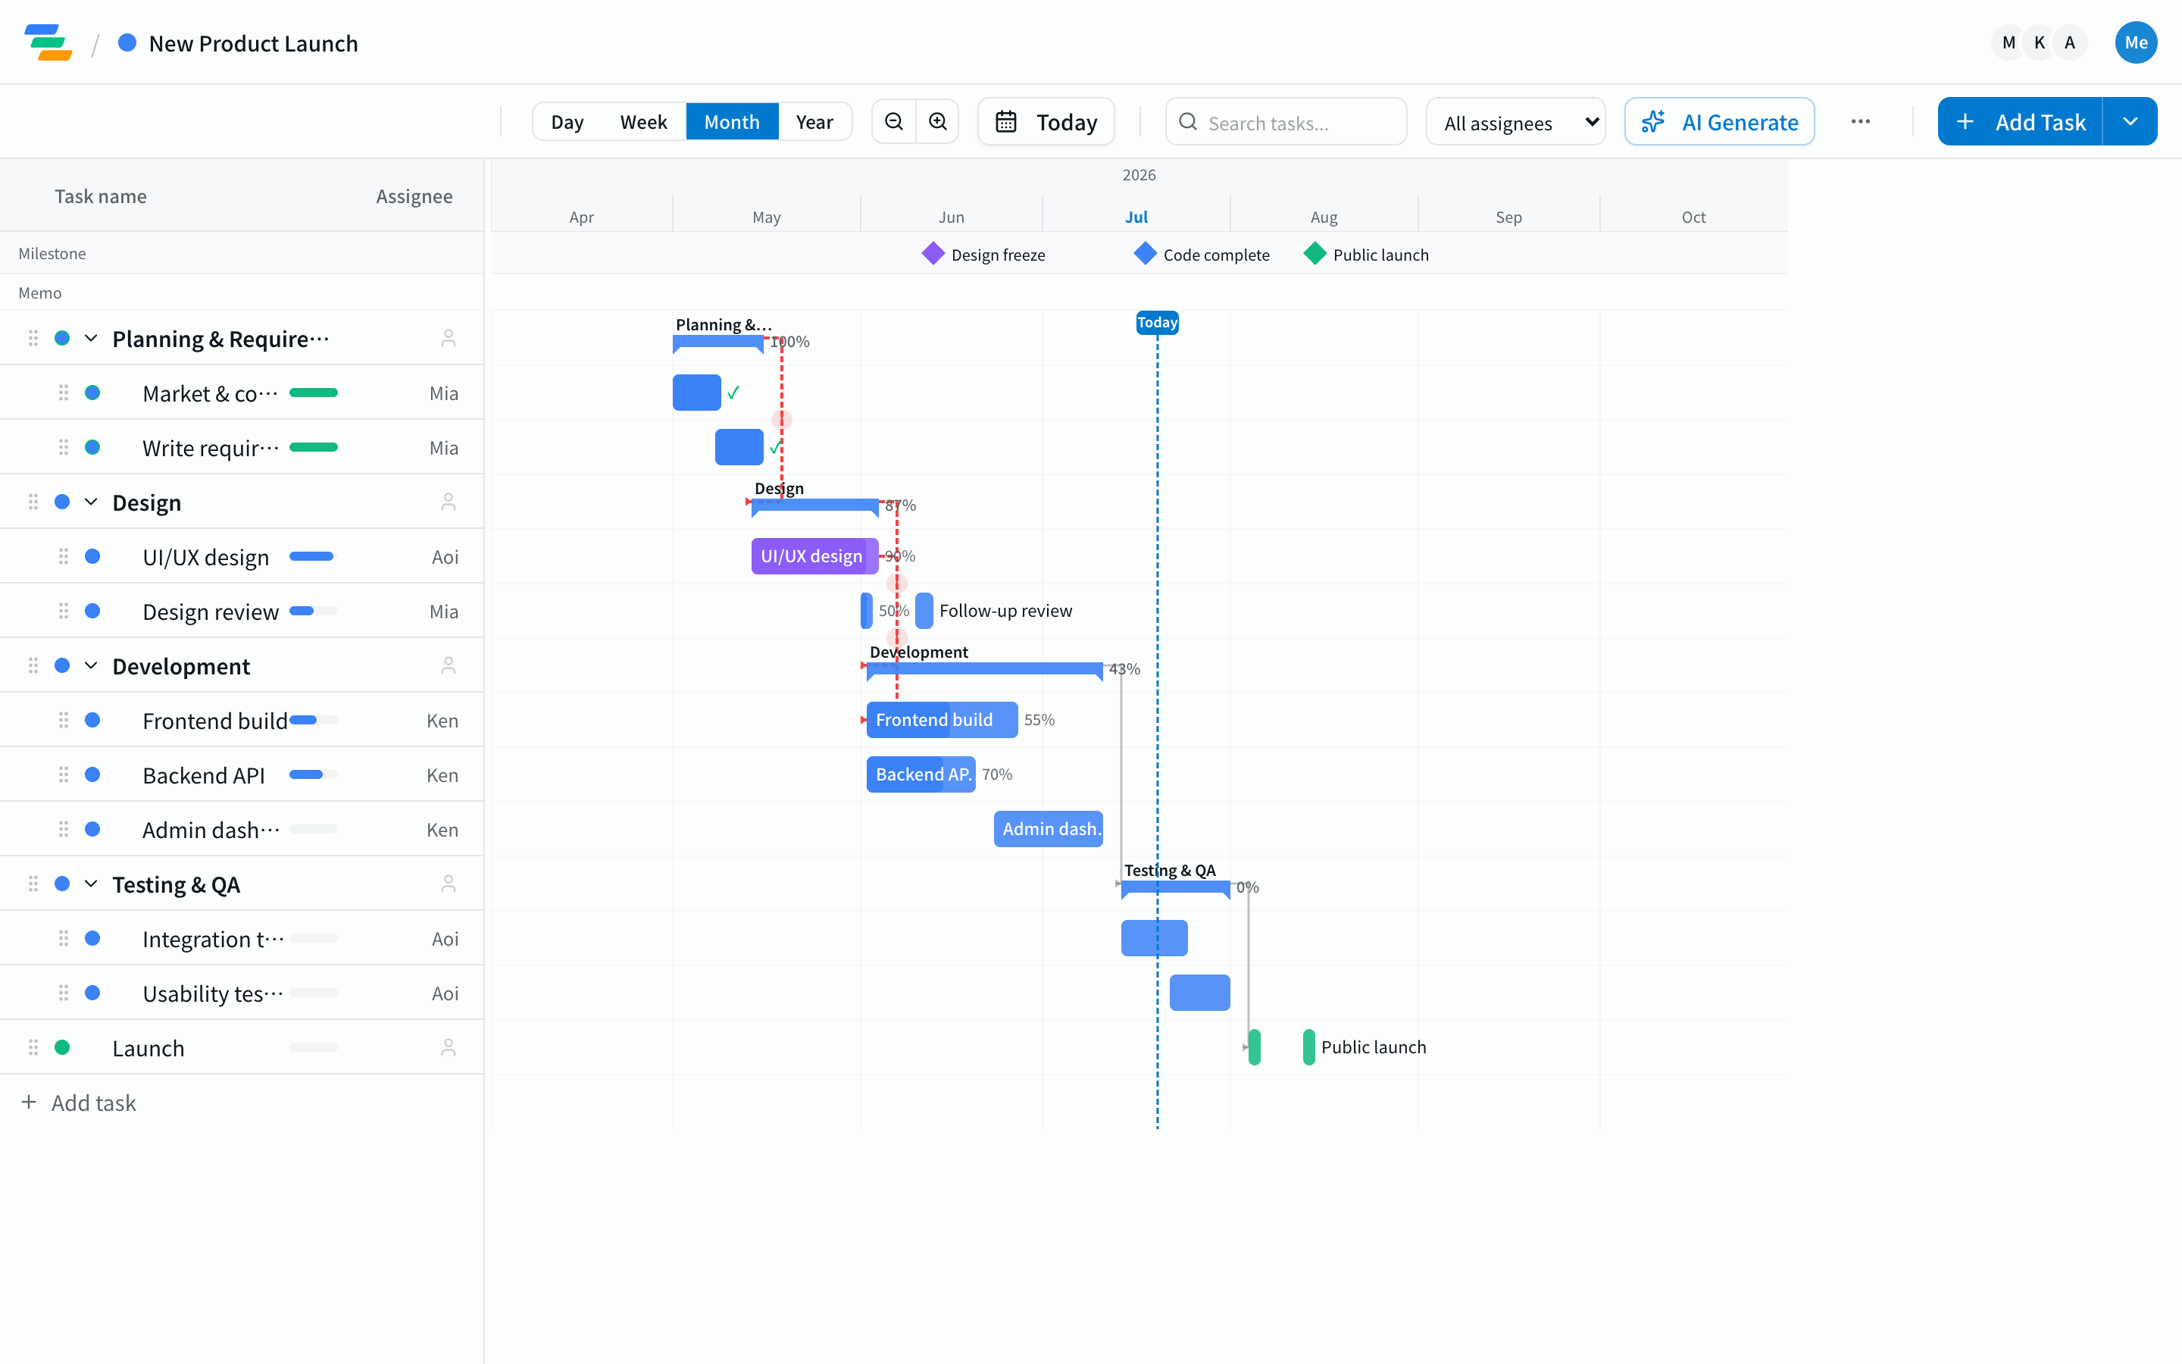Click assignee icon for Launch row
The height and width of the screenshot is (1364, 2182).
coord(448,1047)
